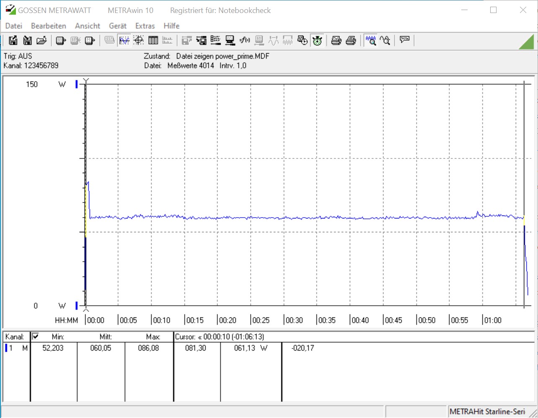This screenshot has width=538, height=418.
Task: Open the Hilfe menu
Action: (x=171, y=26)
